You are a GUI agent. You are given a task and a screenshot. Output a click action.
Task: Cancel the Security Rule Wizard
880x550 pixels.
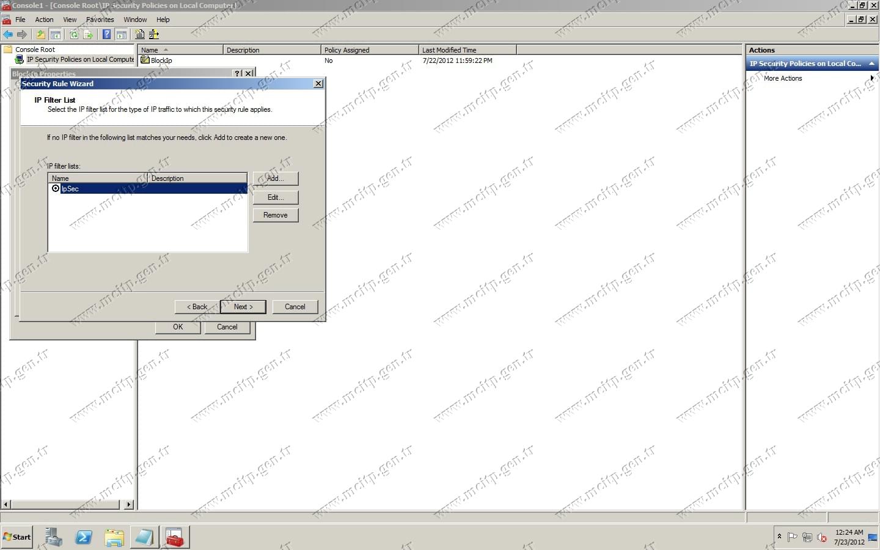click(295, 307)
